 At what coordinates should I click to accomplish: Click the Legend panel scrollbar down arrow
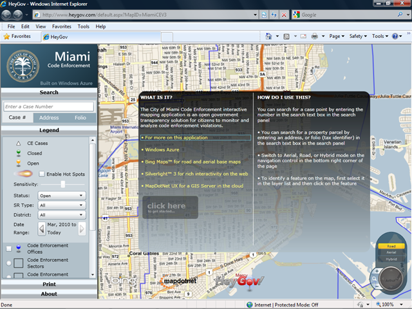pyautogui.click(x=93, y=275)
